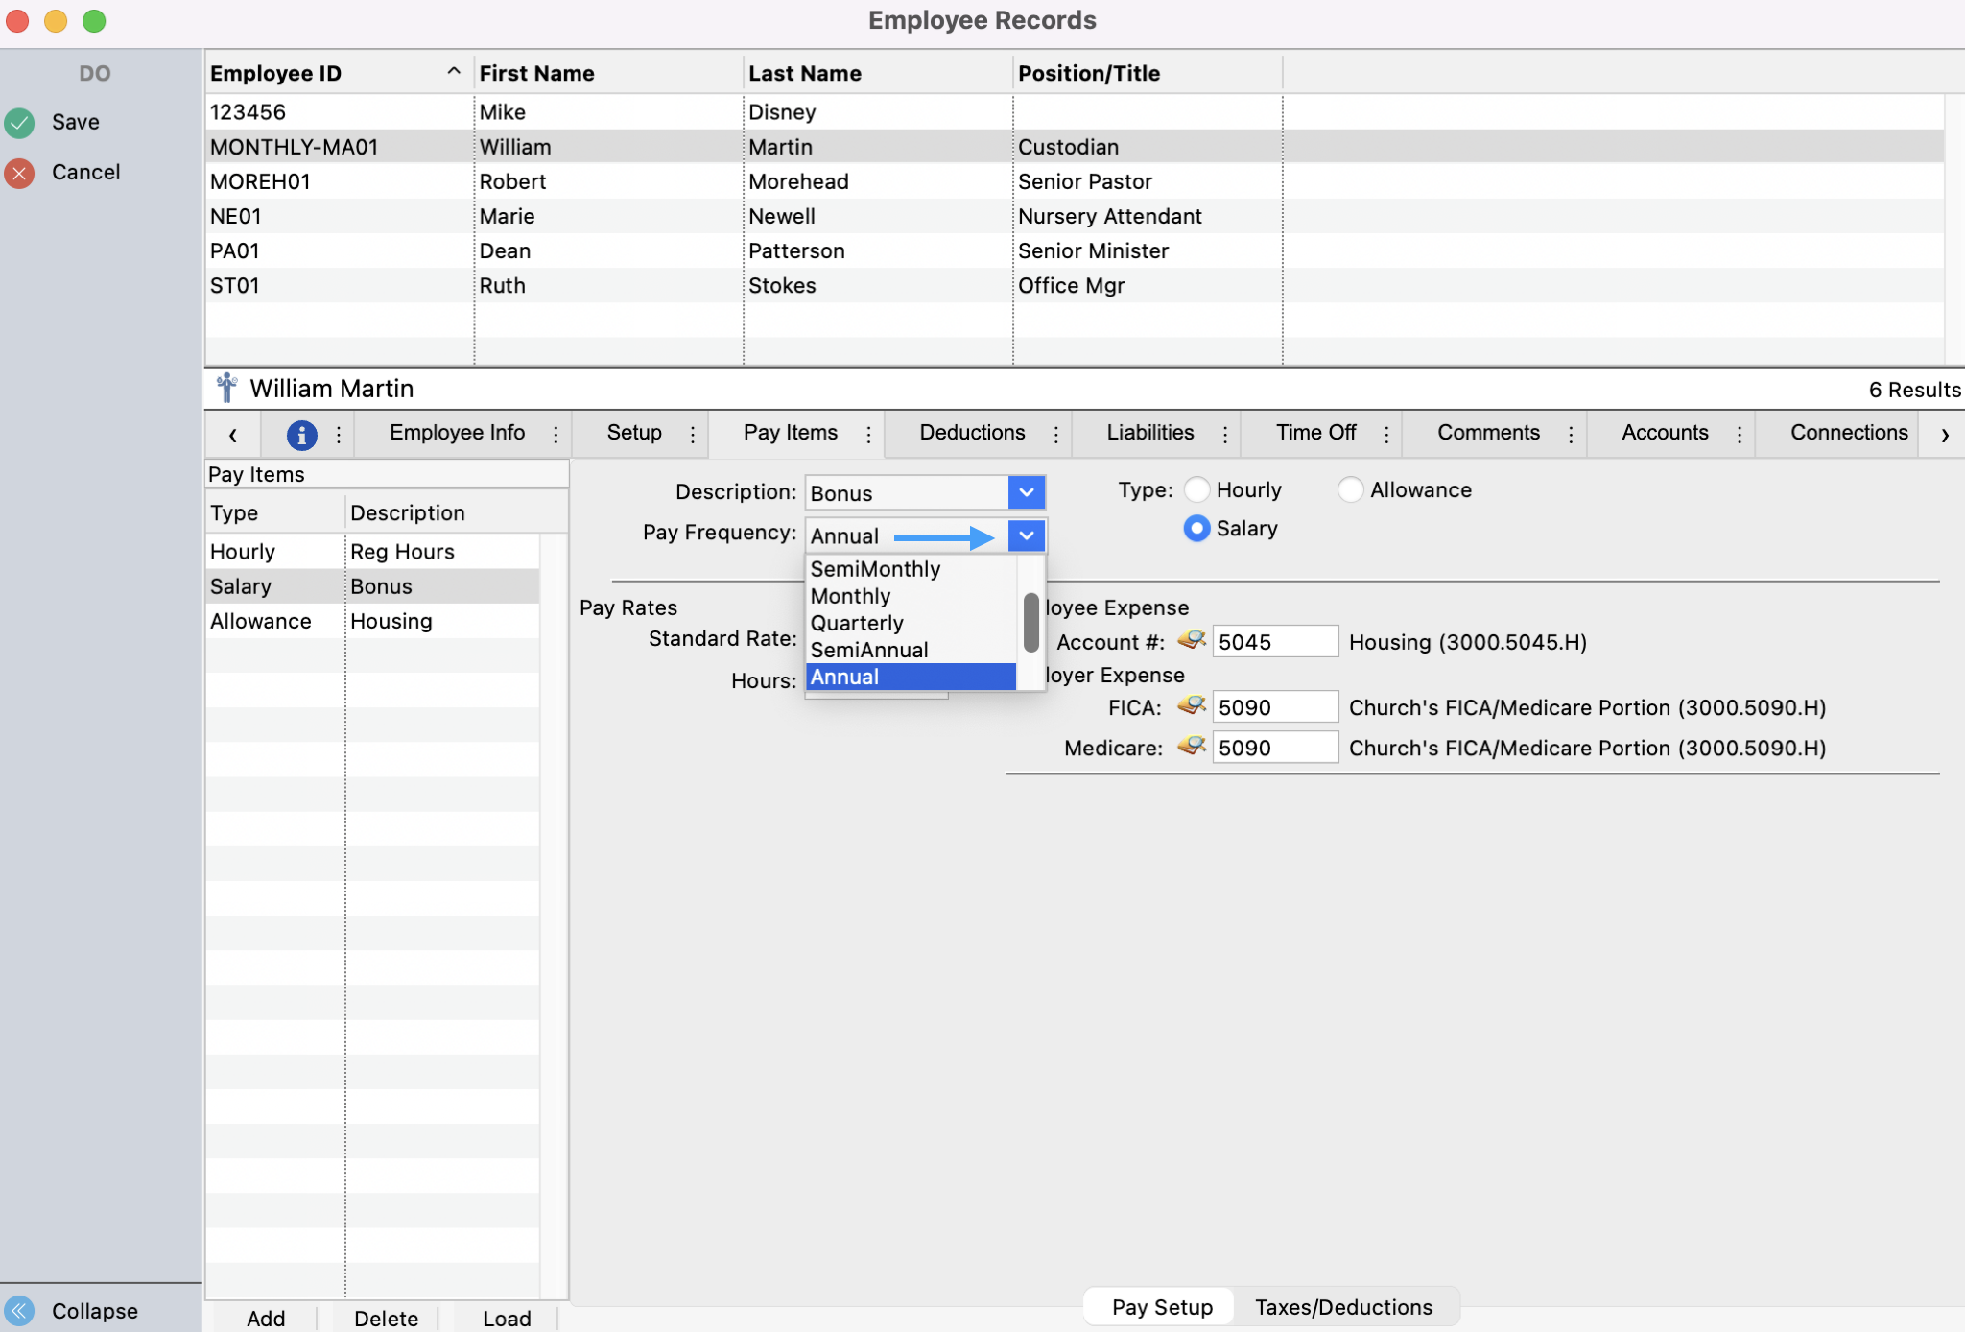Open the Description dropdown arrow
The image size is (1965, 1332).
coord(1026,493)
